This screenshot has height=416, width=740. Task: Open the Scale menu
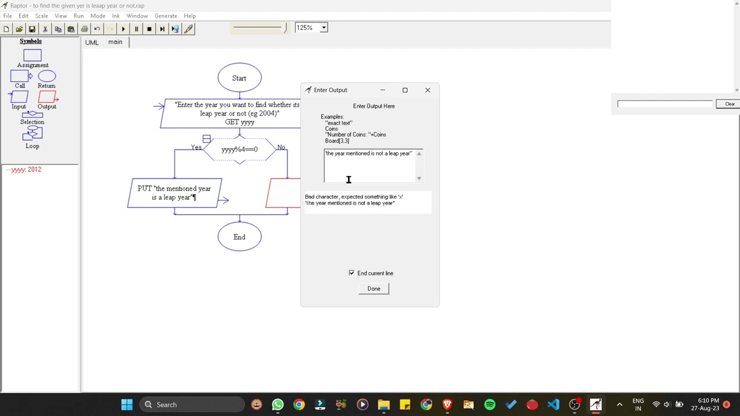point(42,16)
